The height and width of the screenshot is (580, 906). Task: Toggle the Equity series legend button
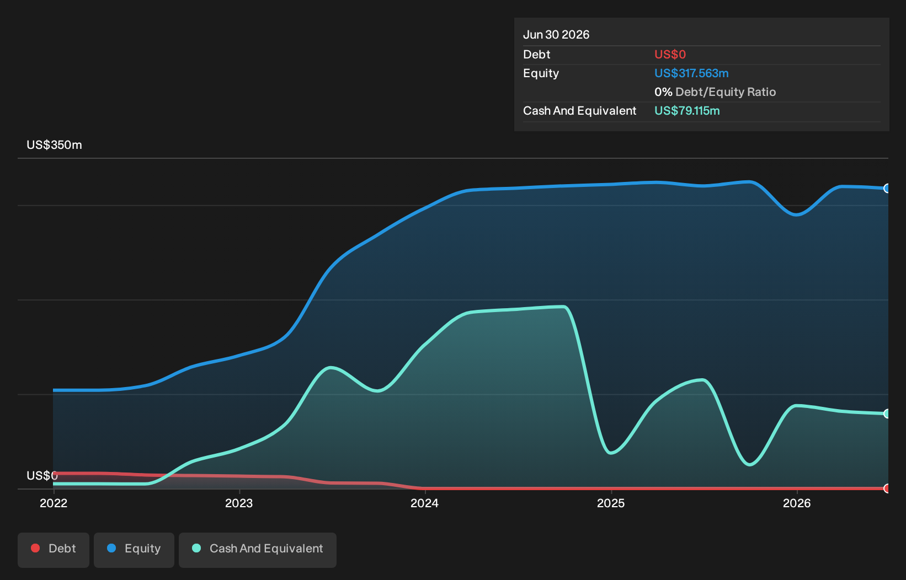tap(134, 550)
